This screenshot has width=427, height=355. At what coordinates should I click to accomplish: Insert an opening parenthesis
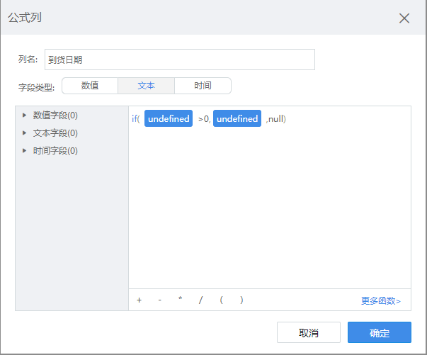[x=222, y=300]
